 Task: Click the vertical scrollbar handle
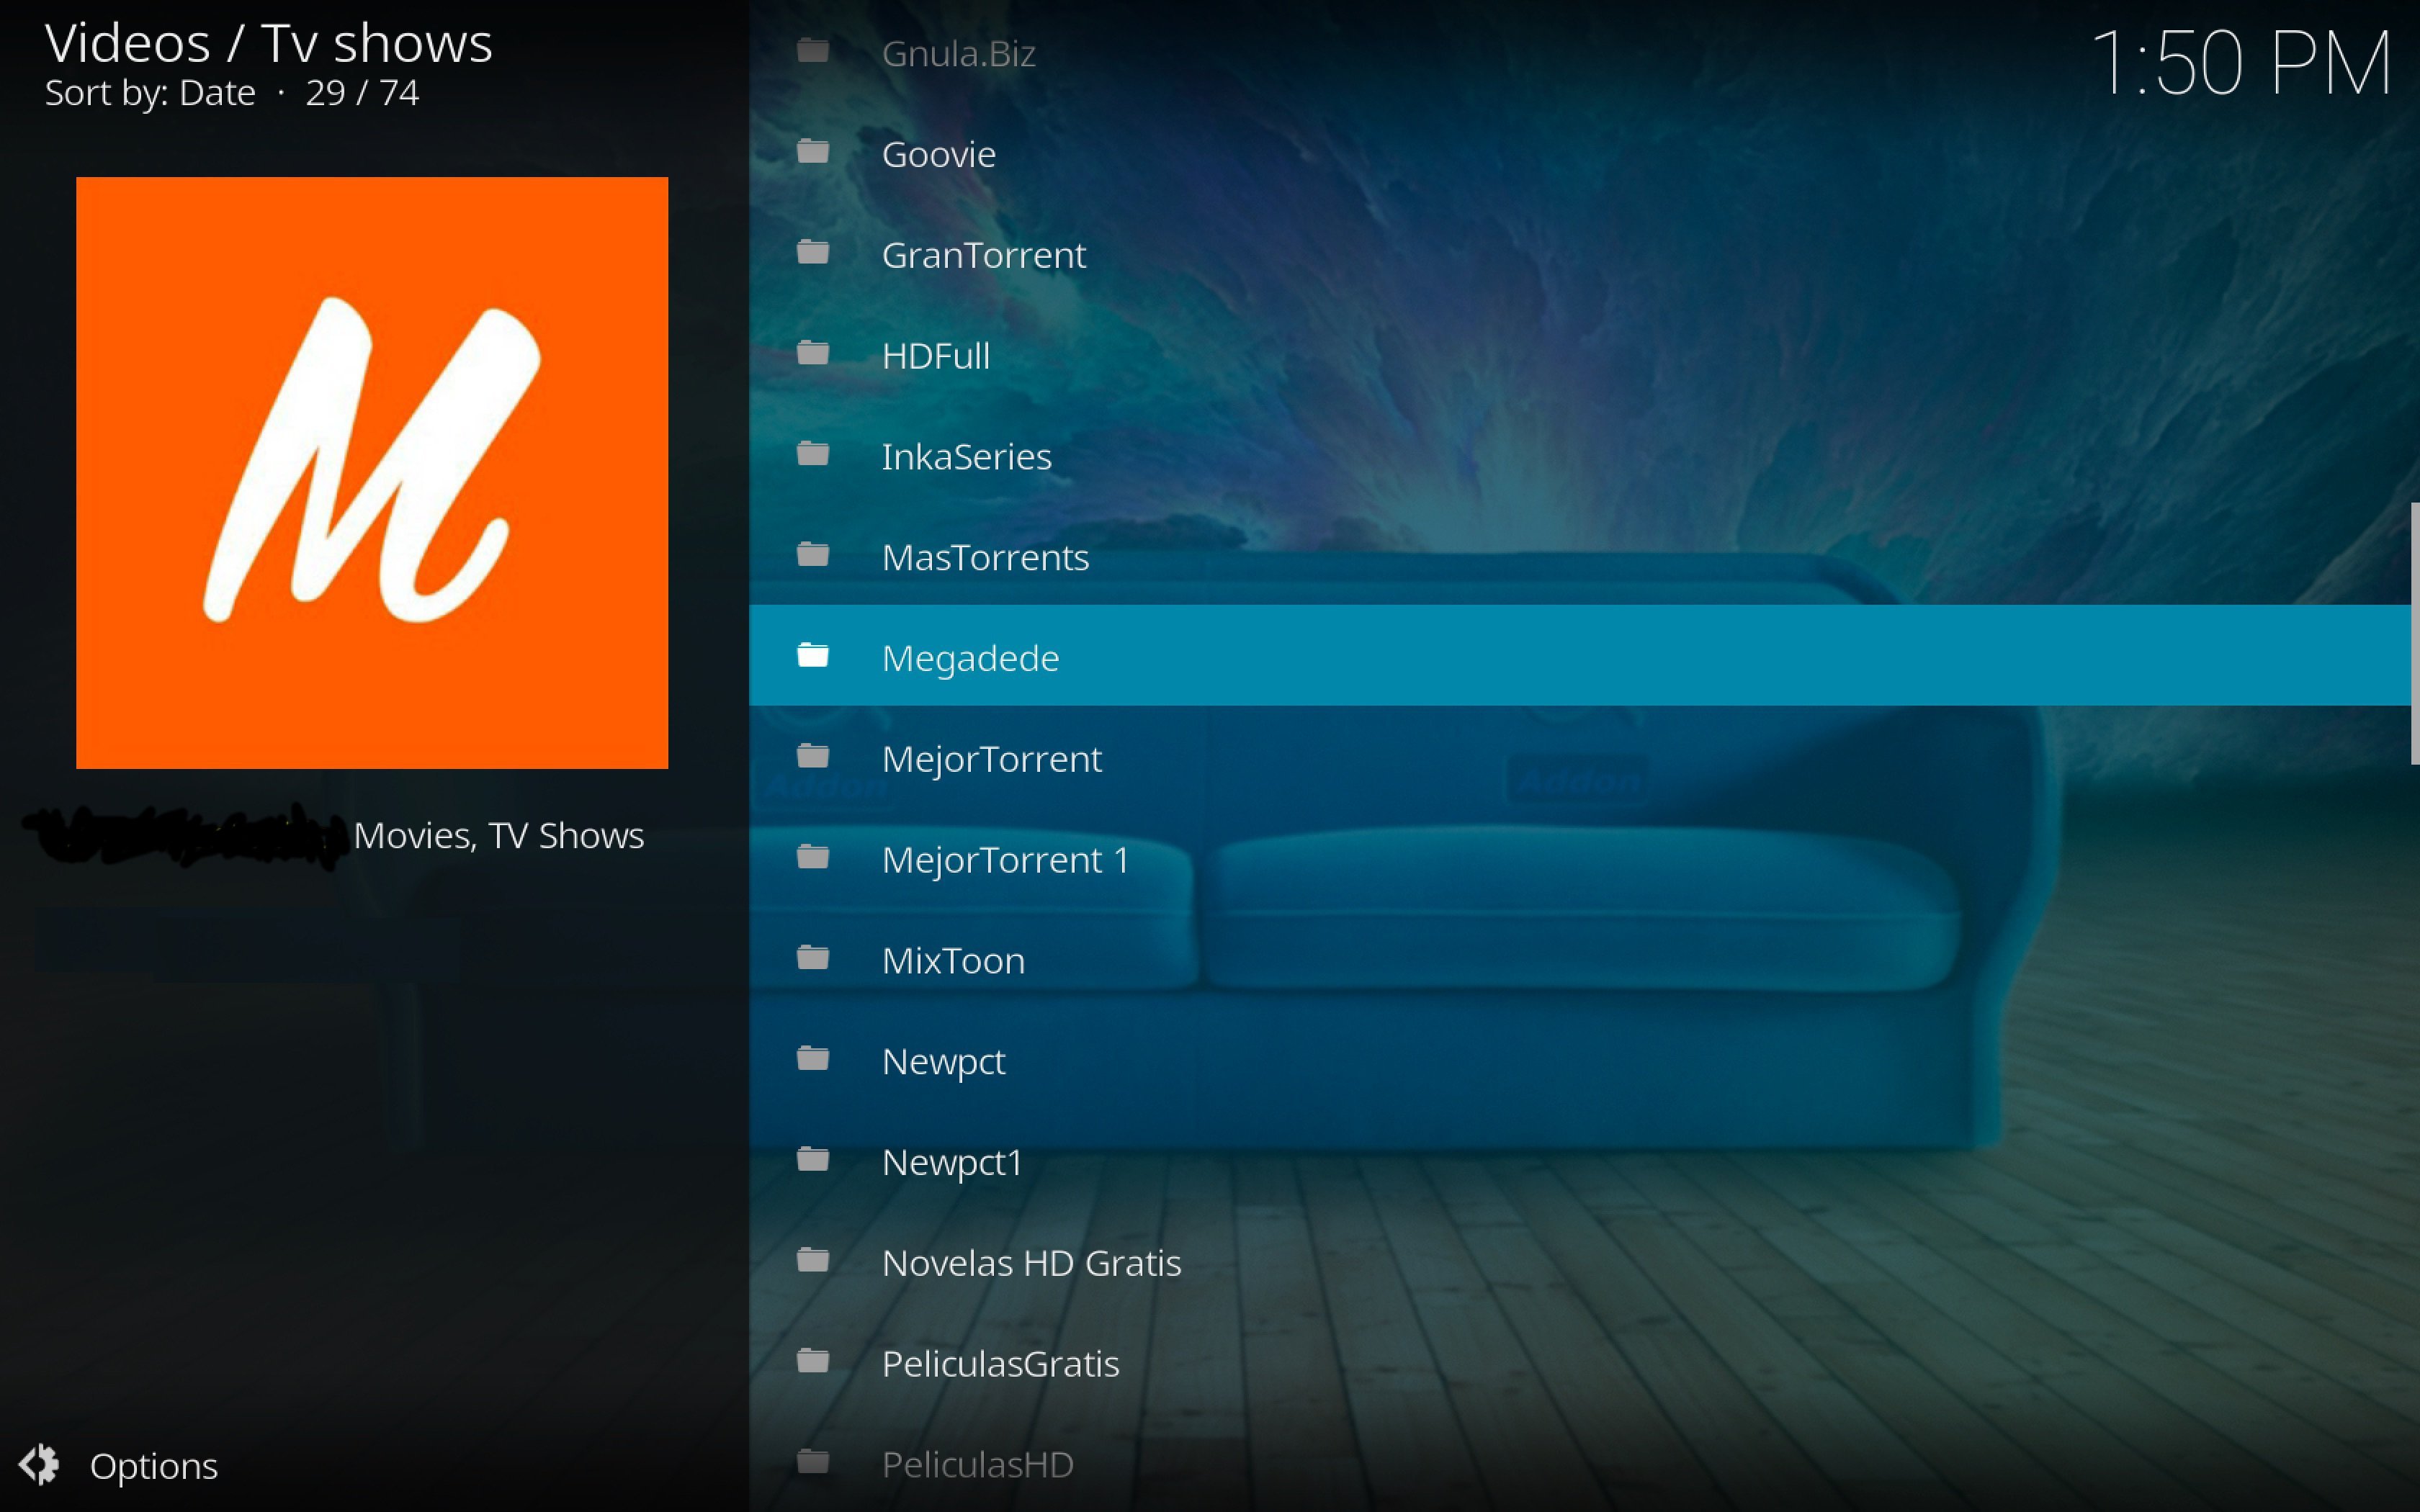click(x=2414, y=634)
